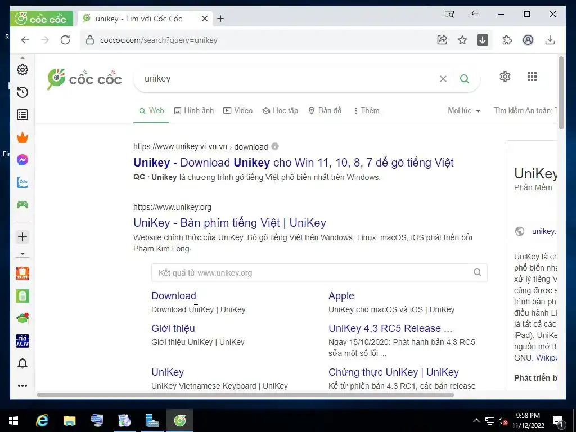Image resolution: width=576 pixels, height=432 pixels.
Task: Open Zalo from sidebar
Action: [x=22, y=182]
